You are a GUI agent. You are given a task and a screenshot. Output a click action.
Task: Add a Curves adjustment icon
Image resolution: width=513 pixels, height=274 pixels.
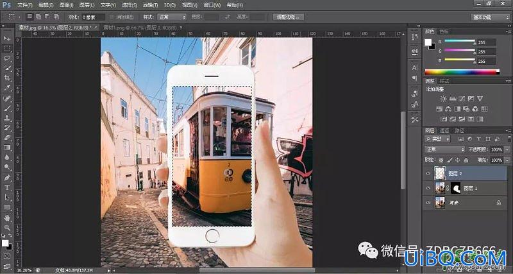coord(462,99)
